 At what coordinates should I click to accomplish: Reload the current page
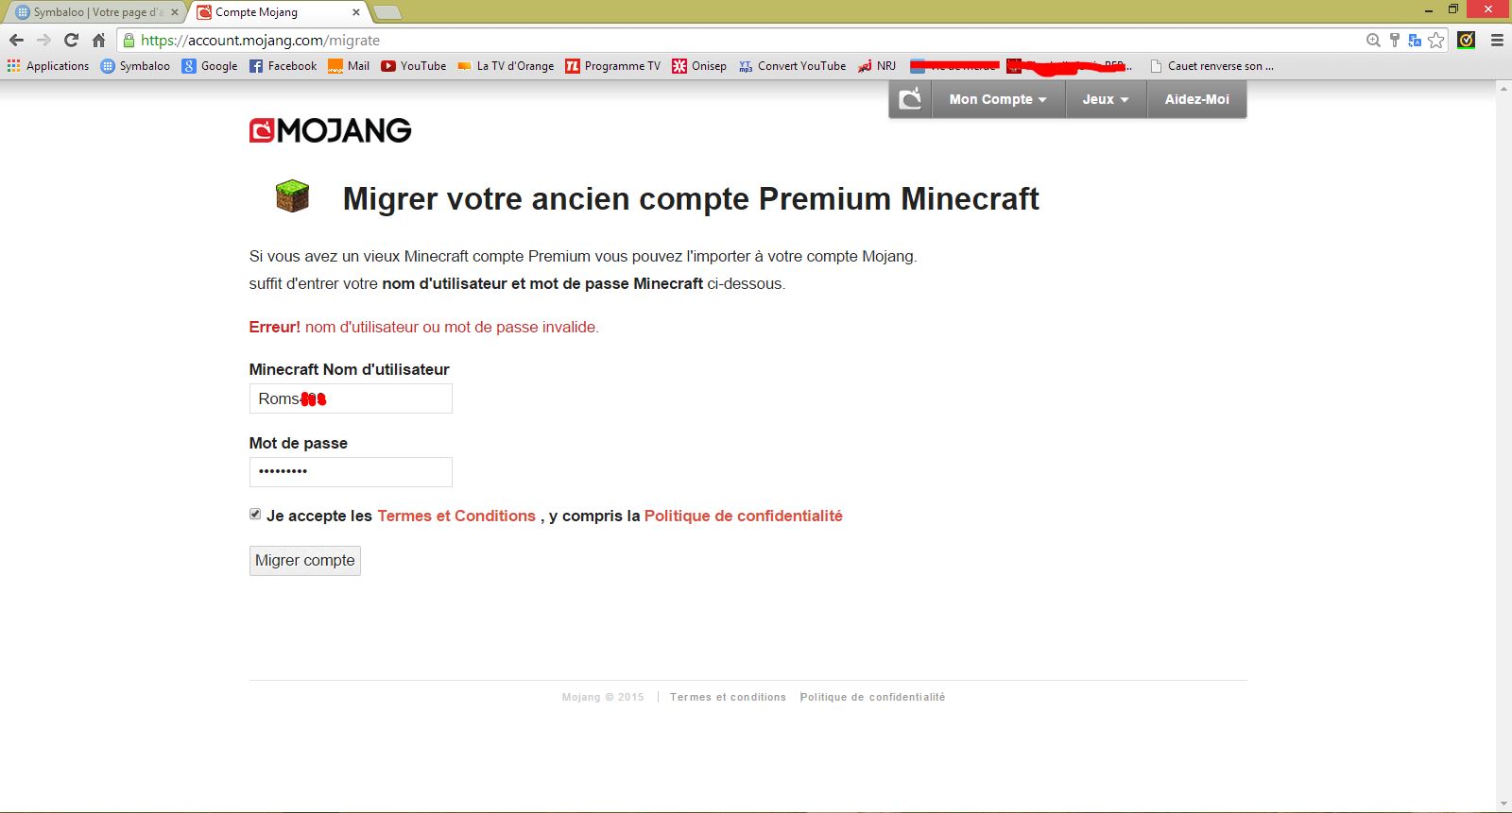71,40
